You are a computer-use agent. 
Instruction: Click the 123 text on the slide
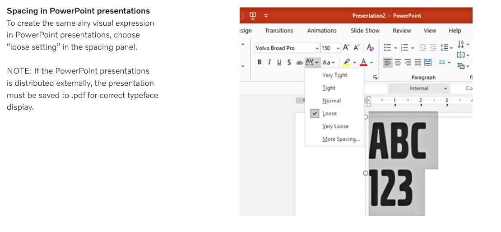pos(391,188)
